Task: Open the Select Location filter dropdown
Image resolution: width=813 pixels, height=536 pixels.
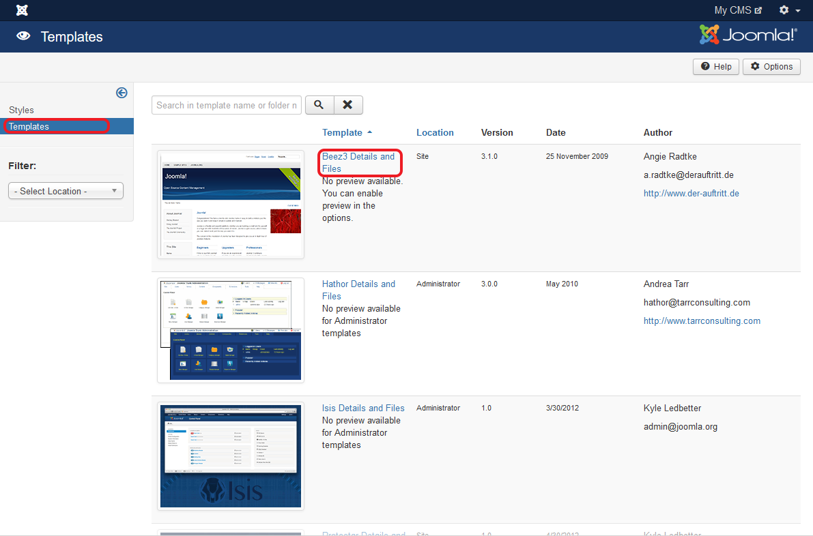Action: [66, 190]
